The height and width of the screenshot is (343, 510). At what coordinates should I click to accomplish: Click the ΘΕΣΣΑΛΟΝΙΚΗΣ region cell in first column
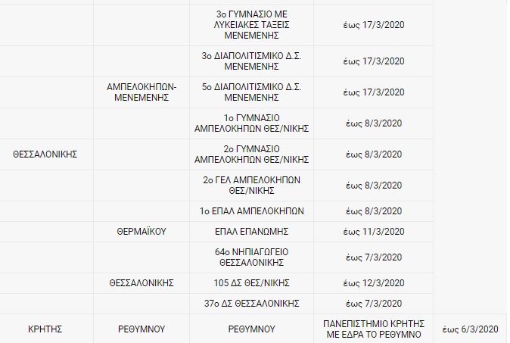pyautogui.click(x=47, y=154)
